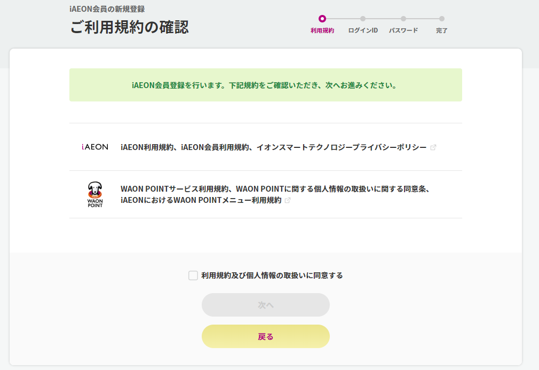
Task: Click the external link icon after メニュー利用規約
Action: point(288,200)
